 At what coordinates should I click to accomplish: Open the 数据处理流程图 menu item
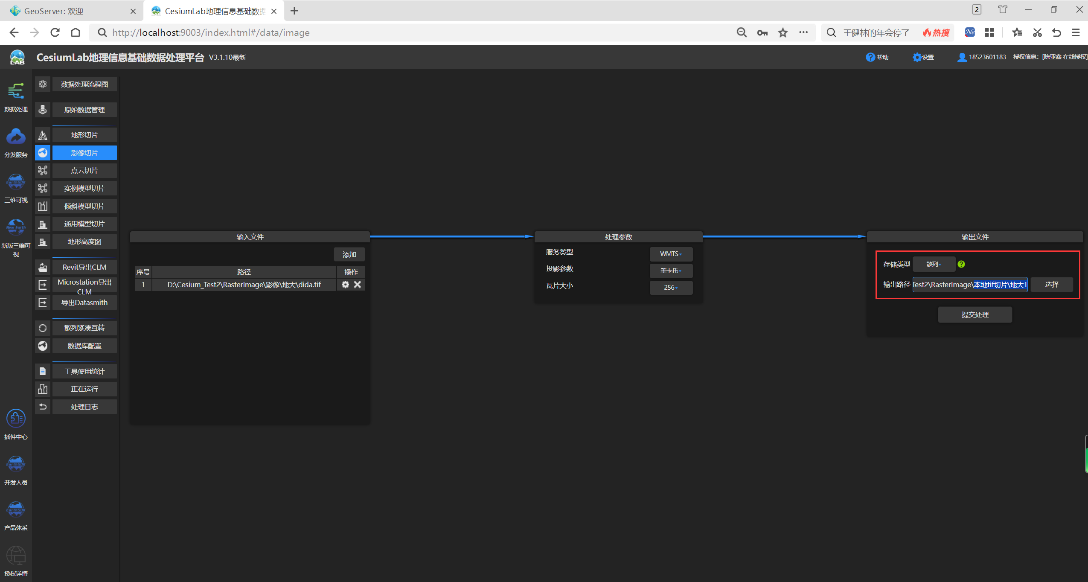click(x=84, y=84)
